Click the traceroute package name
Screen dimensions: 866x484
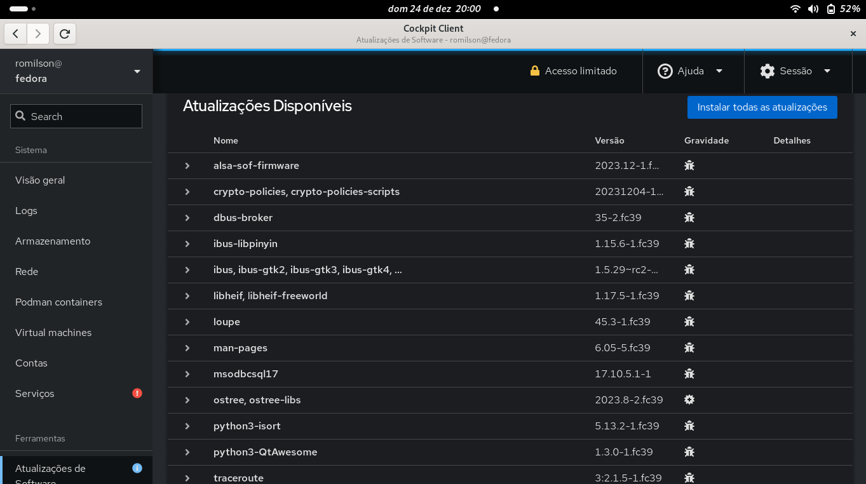[238, 478]
